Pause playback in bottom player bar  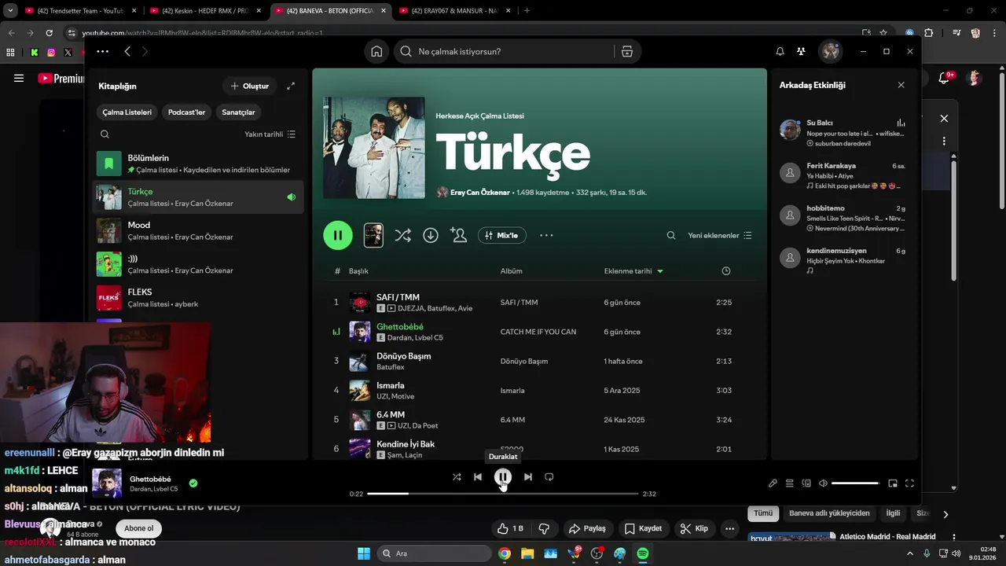point(503,476)
